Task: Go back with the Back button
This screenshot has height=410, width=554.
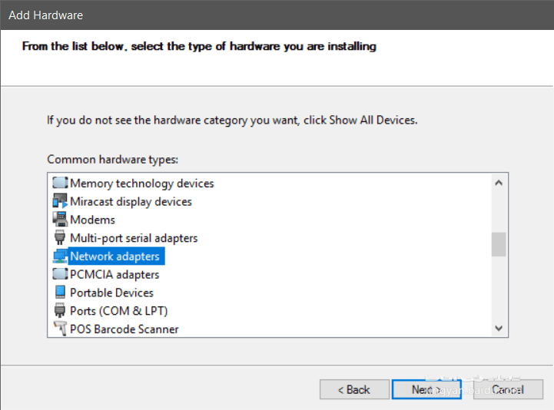Action: point(354,389)
